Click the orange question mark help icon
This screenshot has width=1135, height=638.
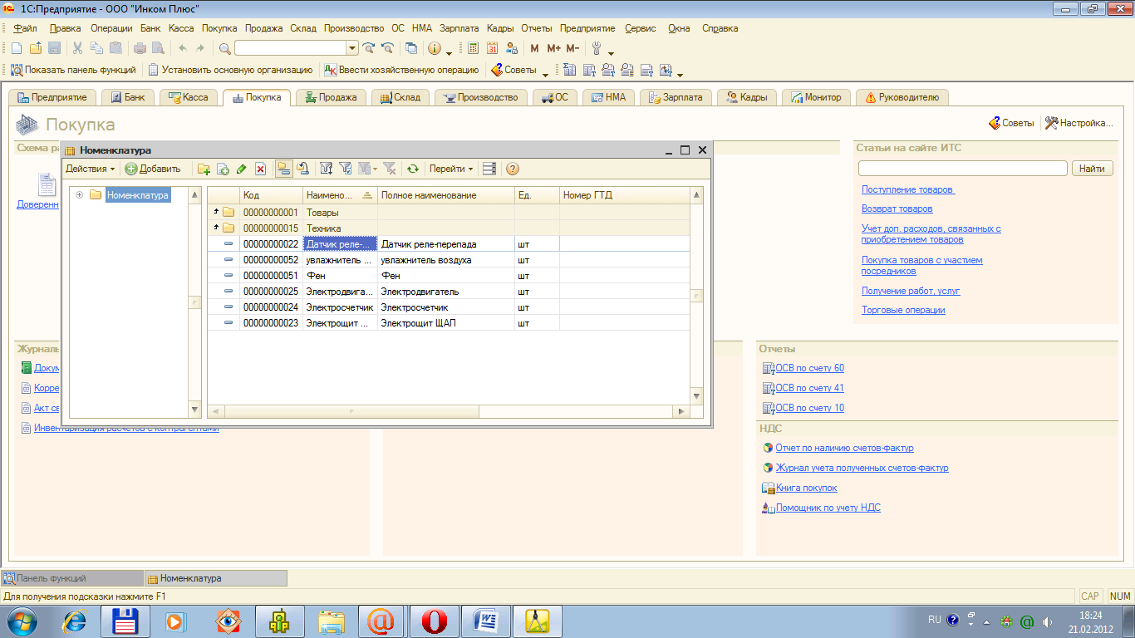click(x=513, y=169)
